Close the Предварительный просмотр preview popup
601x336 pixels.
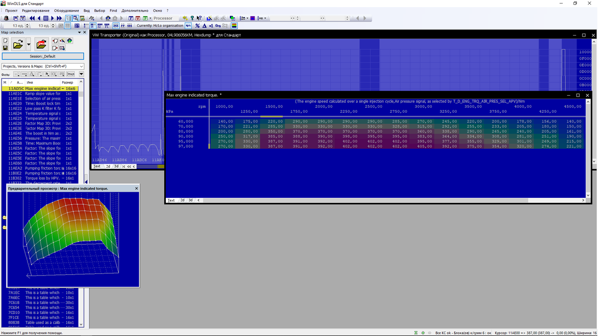pos(136,188)
